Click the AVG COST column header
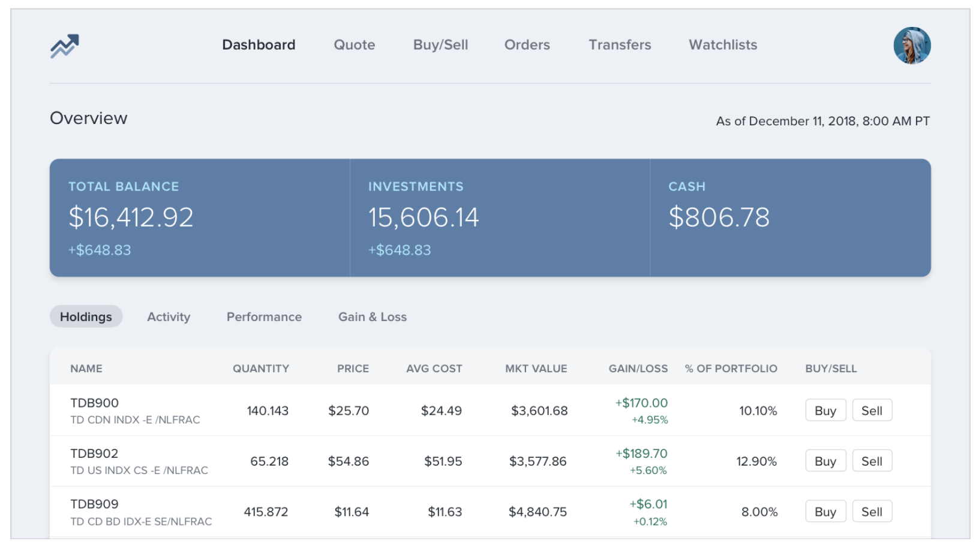Image resolution: width=979 pixels, height=547 pixels. click(x=434, y=368)
